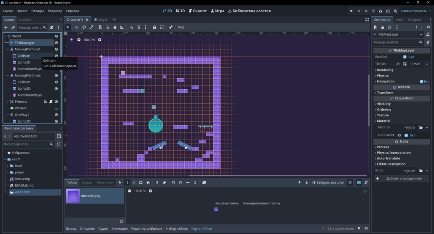This screenshot has height=234, width=434.
Task: Activate the Pan Mode hand tool
Action: 114,27
